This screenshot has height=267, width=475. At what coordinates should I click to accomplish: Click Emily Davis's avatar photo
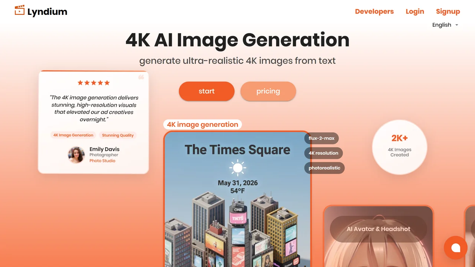point(76,155)
